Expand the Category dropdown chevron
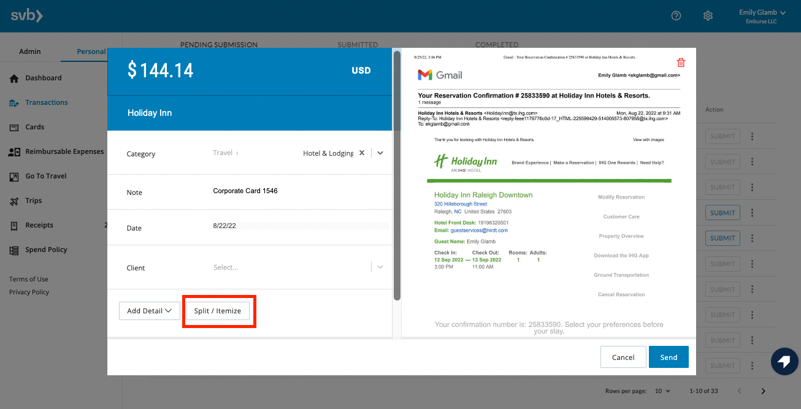 (380, 153)
